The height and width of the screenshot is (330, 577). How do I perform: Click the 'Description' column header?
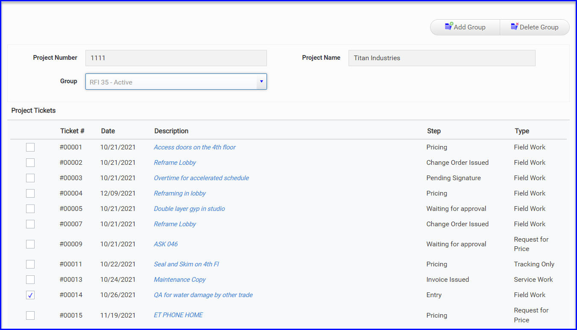171,131
